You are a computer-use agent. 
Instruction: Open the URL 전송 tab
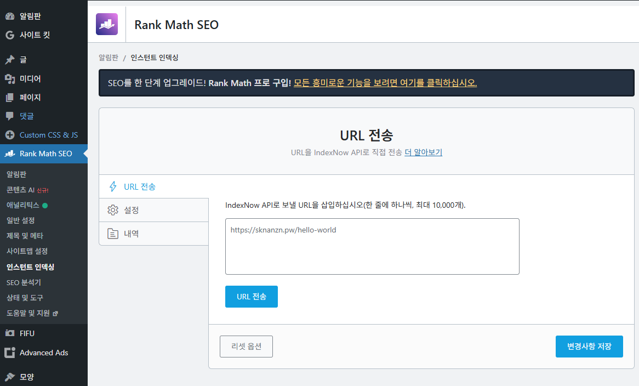tap(153, 186)
